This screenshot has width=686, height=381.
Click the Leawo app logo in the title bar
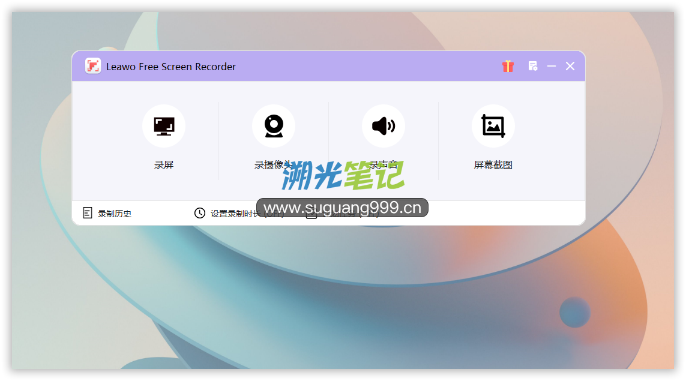[x=93, y=66]
